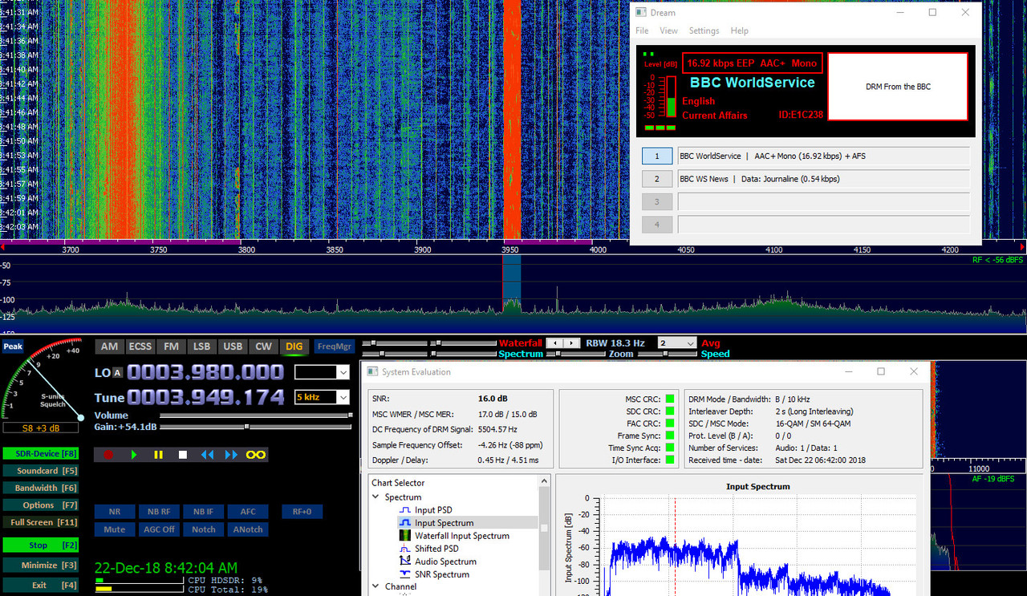Click the blue fast-forward icon
The width and height of the screenshot is (1027, 596).
point(231,455)
